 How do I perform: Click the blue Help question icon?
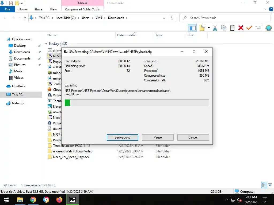(271, 9)
